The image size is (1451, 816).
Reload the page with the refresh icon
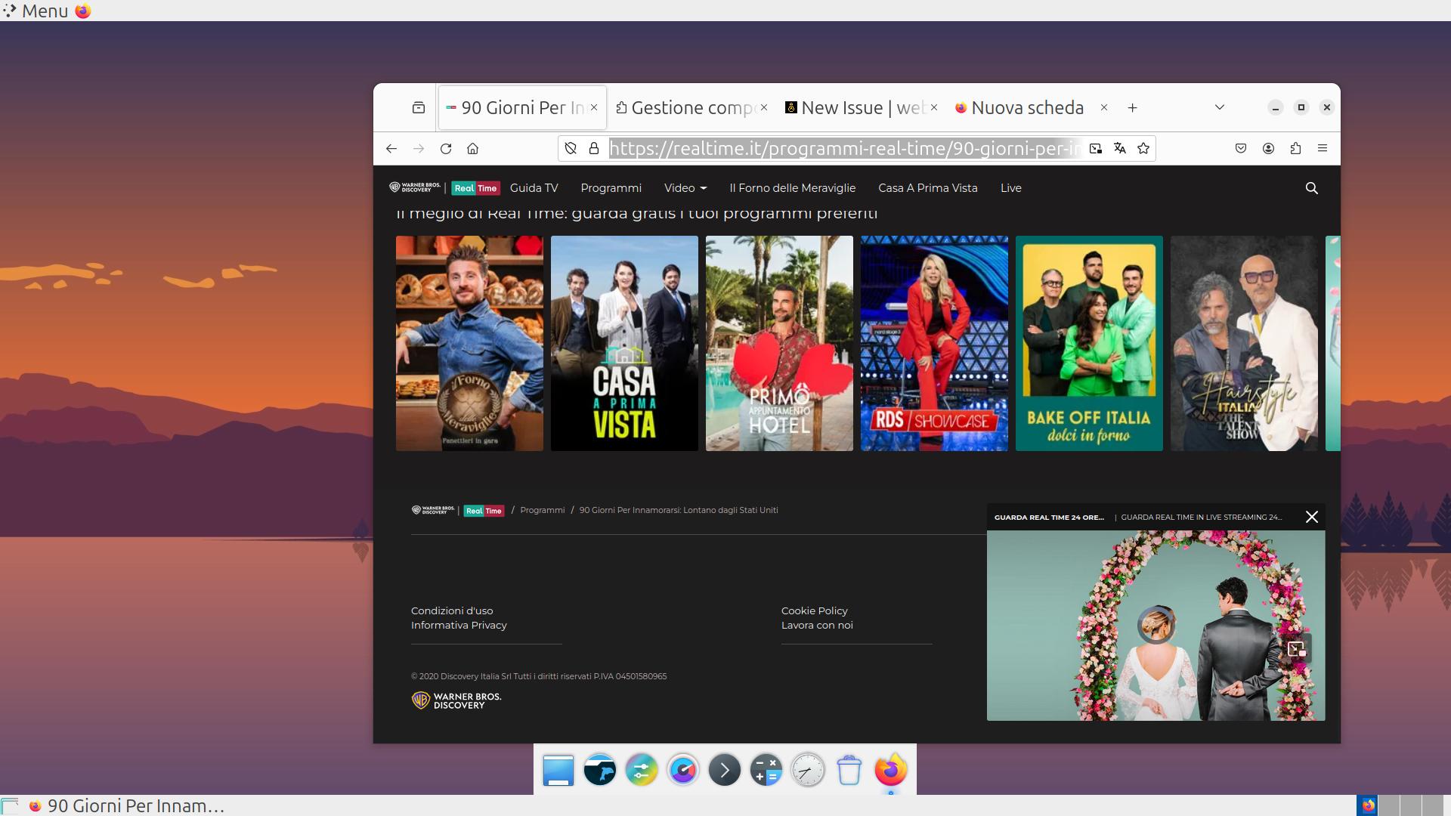pos(446,149)
